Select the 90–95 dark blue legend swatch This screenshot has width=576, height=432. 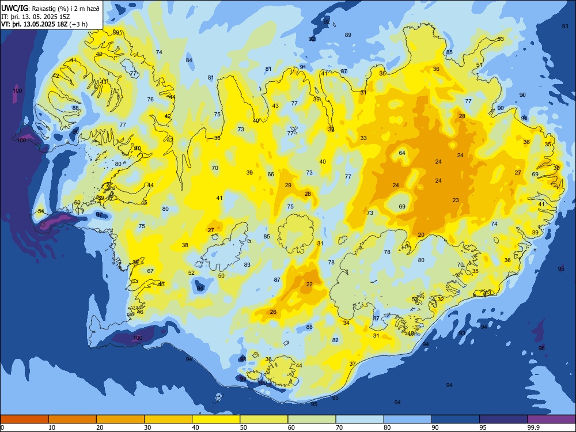point(456,419)
